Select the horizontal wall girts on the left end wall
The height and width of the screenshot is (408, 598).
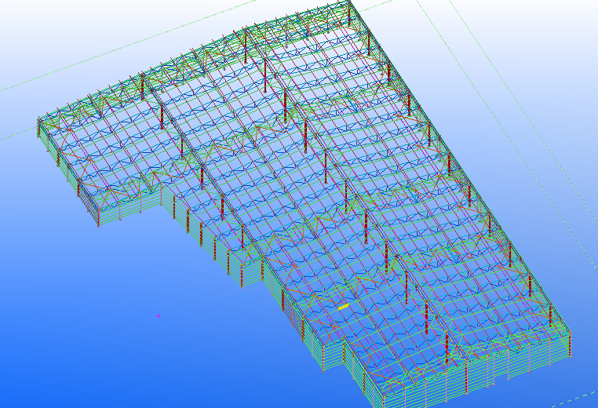pos(67,182)
